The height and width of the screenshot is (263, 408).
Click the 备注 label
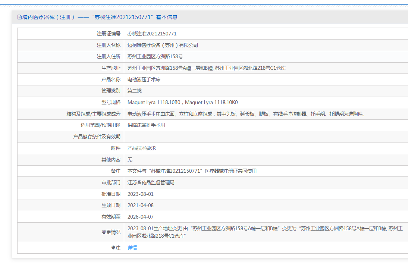(x=116, y=171)
